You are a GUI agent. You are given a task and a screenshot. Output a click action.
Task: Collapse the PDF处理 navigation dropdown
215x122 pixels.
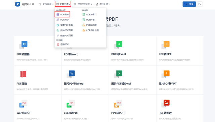(63, 4)
